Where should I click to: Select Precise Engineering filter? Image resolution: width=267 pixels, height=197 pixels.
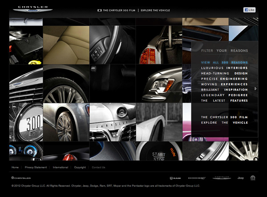pyautogui.click(x=224, y=79)
